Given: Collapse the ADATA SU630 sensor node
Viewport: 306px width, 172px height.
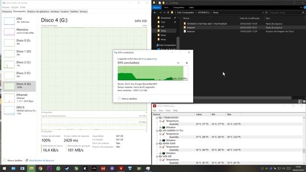Looking at the screenshot, I should pos(157,143).
